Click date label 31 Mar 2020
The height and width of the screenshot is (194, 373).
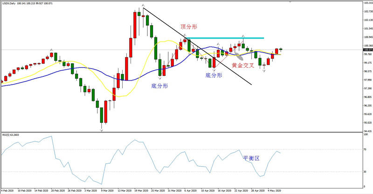[x=174, y=191]
